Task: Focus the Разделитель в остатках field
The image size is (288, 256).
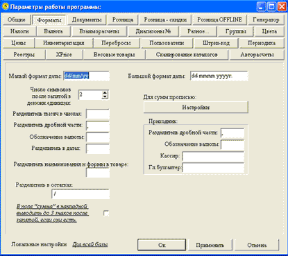Action: pos(81,194)
